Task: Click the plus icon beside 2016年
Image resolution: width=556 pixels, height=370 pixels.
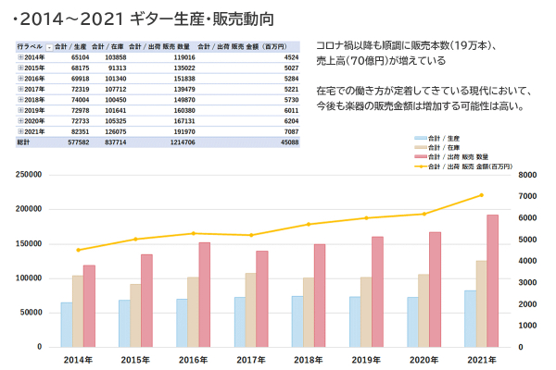Action: [x=20, y=78]
